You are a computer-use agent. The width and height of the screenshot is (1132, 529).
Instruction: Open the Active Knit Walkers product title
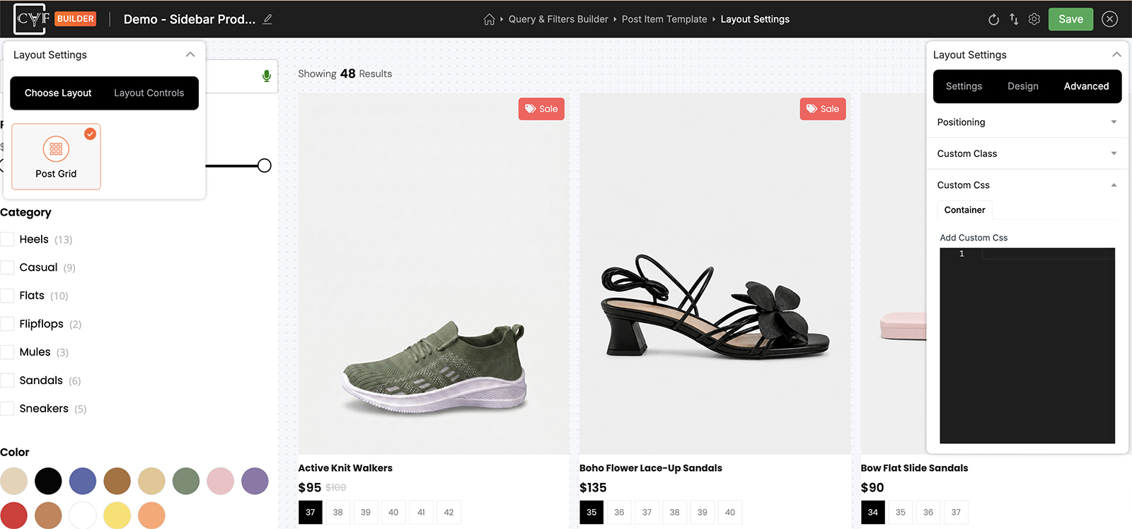[345, 468]
